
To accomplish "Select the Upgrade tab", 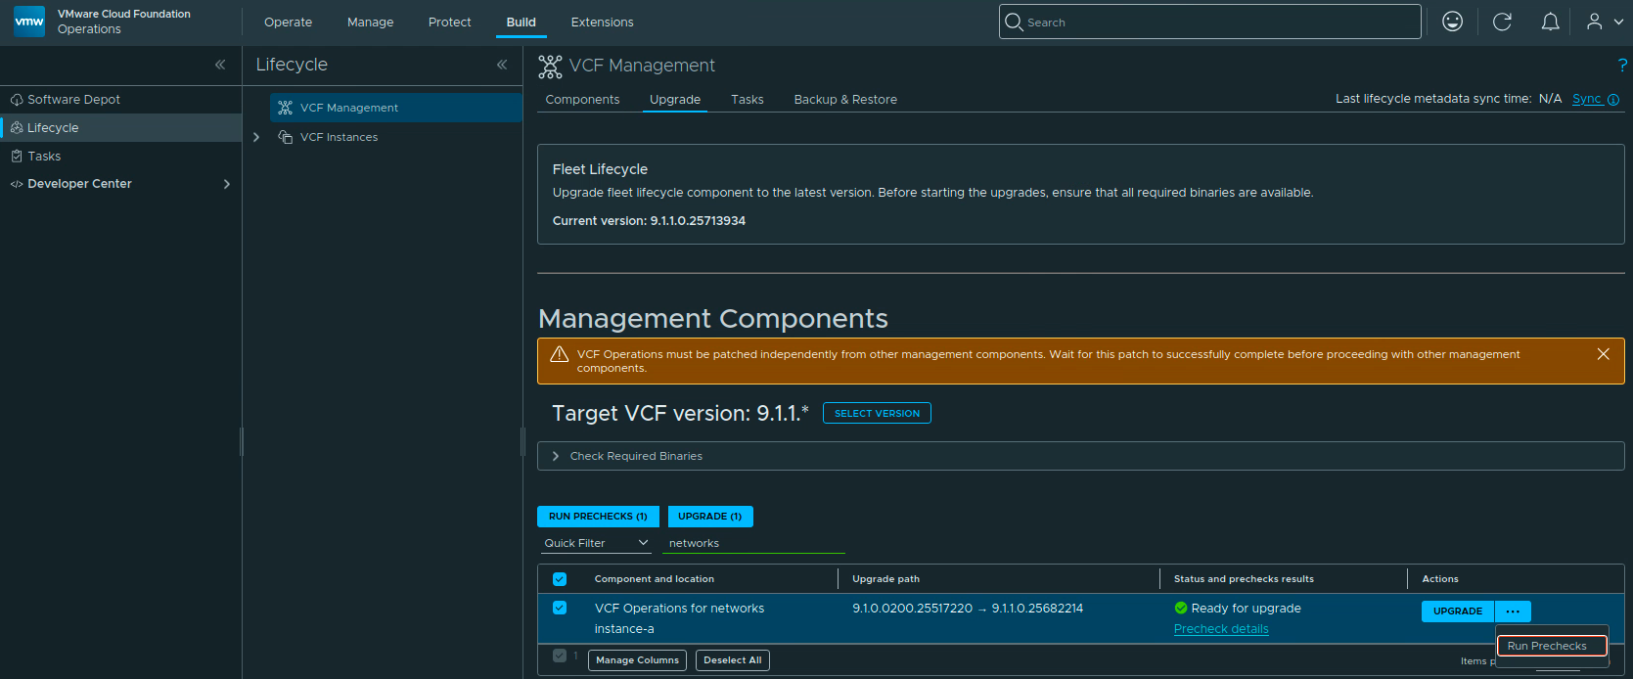I will (675, 100).
